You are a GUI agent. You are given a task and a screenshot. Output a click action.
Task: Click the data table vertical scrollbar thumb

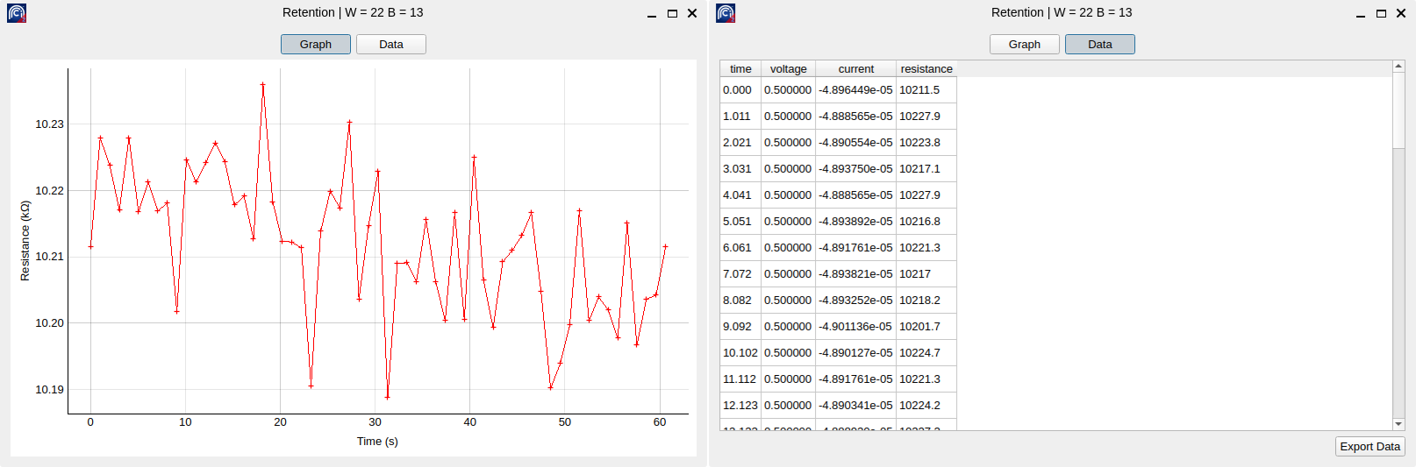[x=1398, y=110]
